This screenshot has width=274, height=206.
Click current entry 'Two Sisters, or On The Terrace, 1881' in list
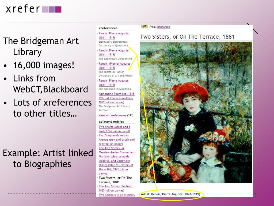point(115,180)
